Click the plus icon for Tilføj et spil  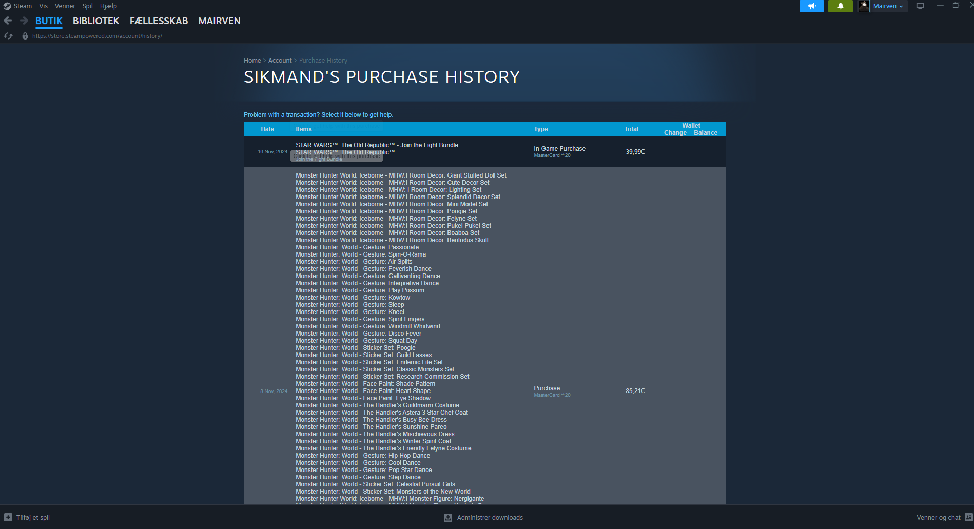8,518
